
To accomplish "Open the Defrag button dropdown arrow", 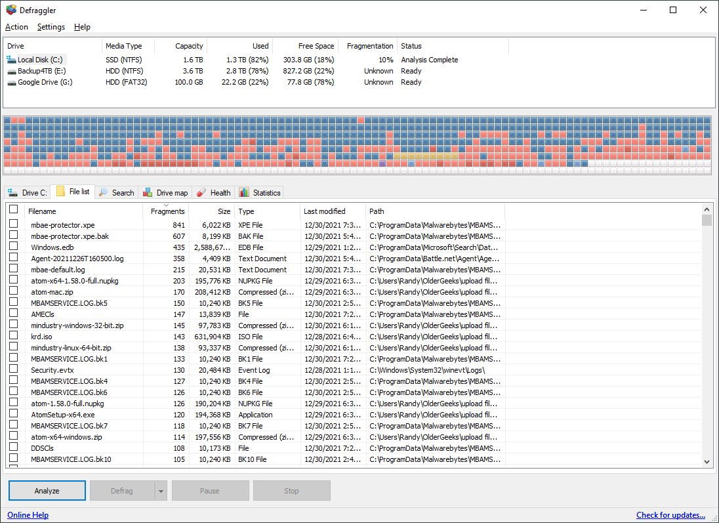I will pos(161,491).
